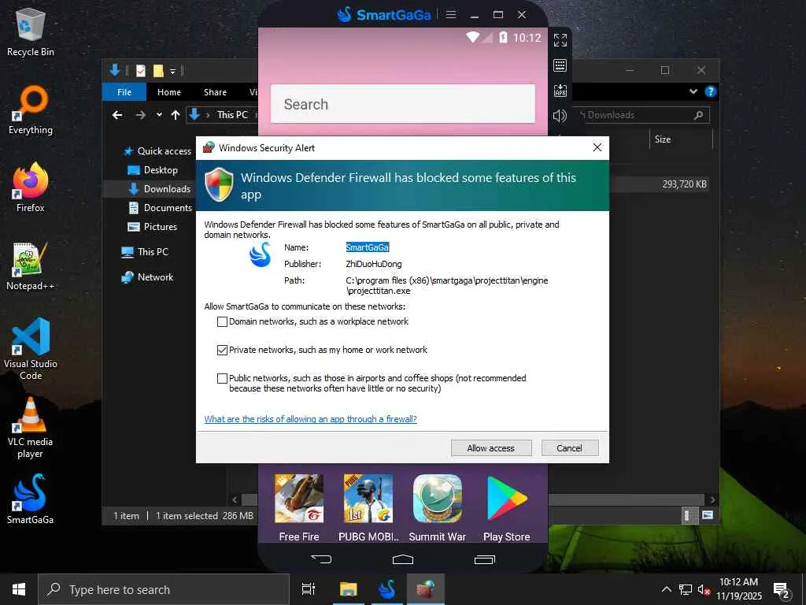806x605 pixels.
Task: Click Cancel in security alert
Action: pyautogui.click(x=570, y=448)
